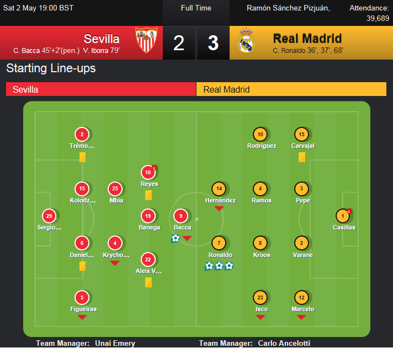Screen dimensions: 393x348
Task: Select Sergio Rico's number 29 marker
Action: tap(49, 216)
